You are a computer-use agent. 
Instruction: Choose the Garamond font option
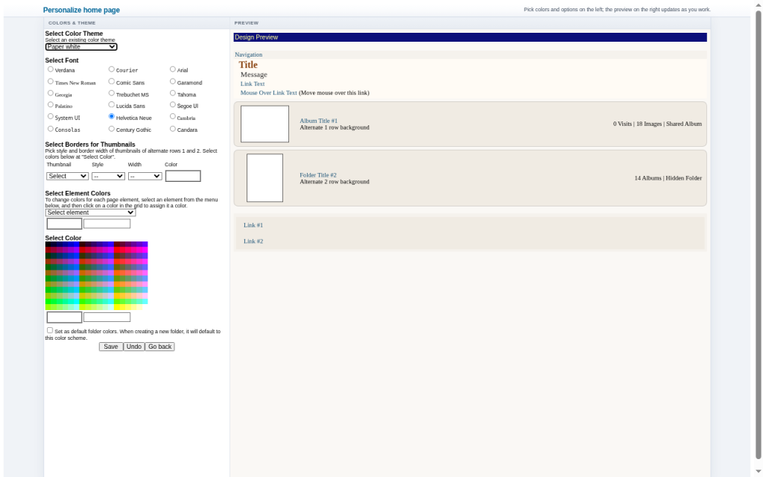click(x=173, y=81)
